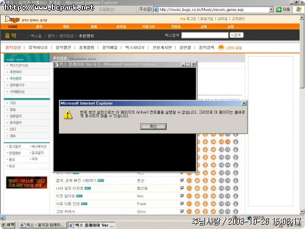305x229 pixels.
Task: Open 애니메이션 in the left sidebar
Action: [x=39, y=147]
